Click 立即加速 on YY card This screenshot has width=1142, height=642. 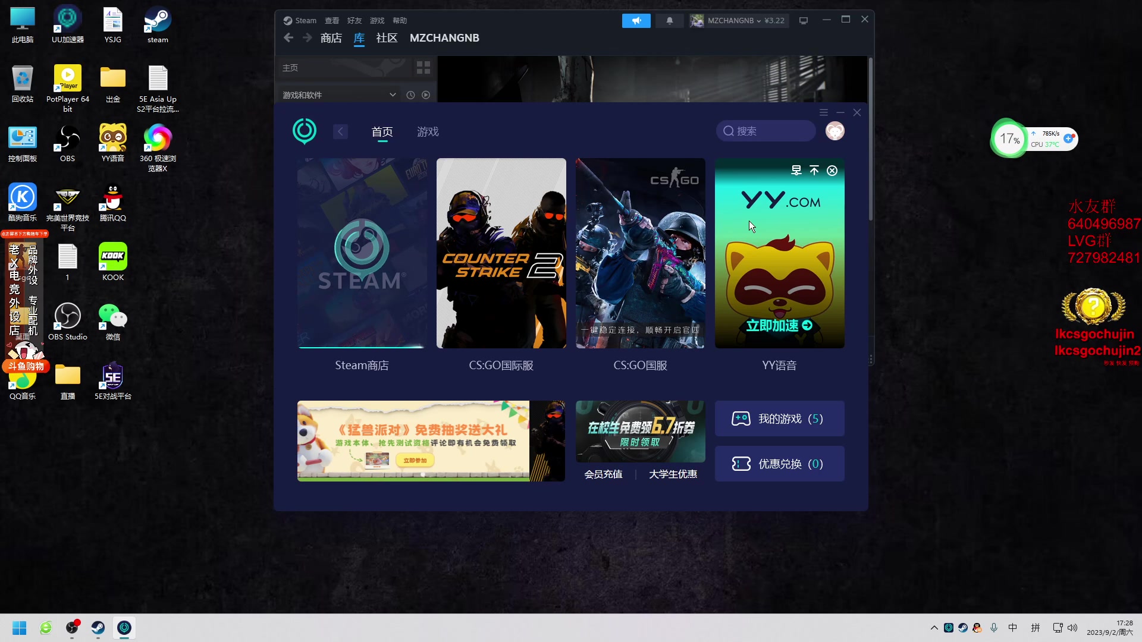click(x=779, y=326)
